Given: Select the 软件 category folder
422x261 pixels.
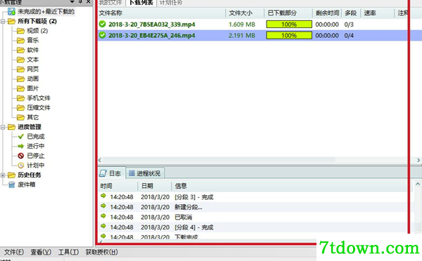Looking at the screenshot, I should pyautogui.click(x=32, y=50).
